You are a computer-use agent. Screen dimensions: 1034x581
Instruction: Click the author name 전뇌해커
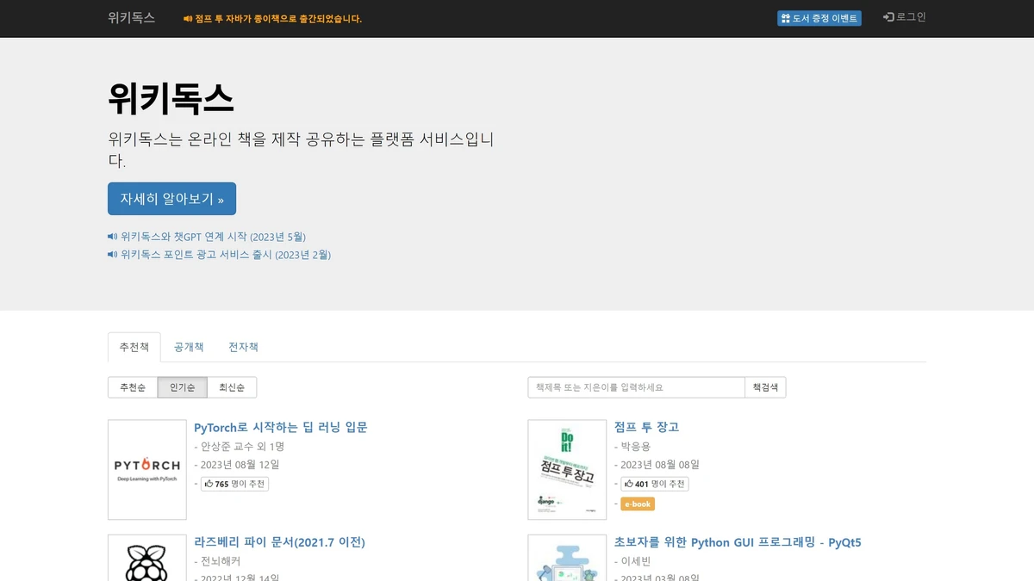pyautogui.click(x=221, y=561)
